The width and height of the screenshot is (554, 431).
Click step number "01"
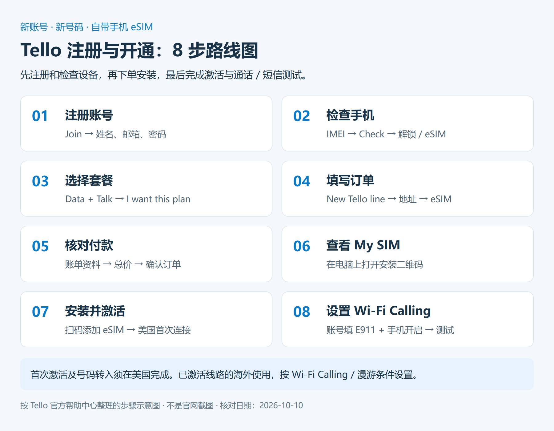pos(40,116)
